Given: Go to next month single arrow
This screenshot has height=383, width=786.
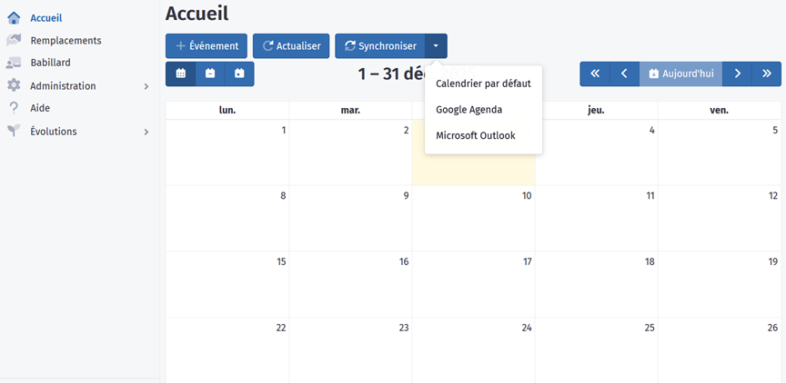Looking at the screenshot, I should pyautogui.click(x=738, y=74).
